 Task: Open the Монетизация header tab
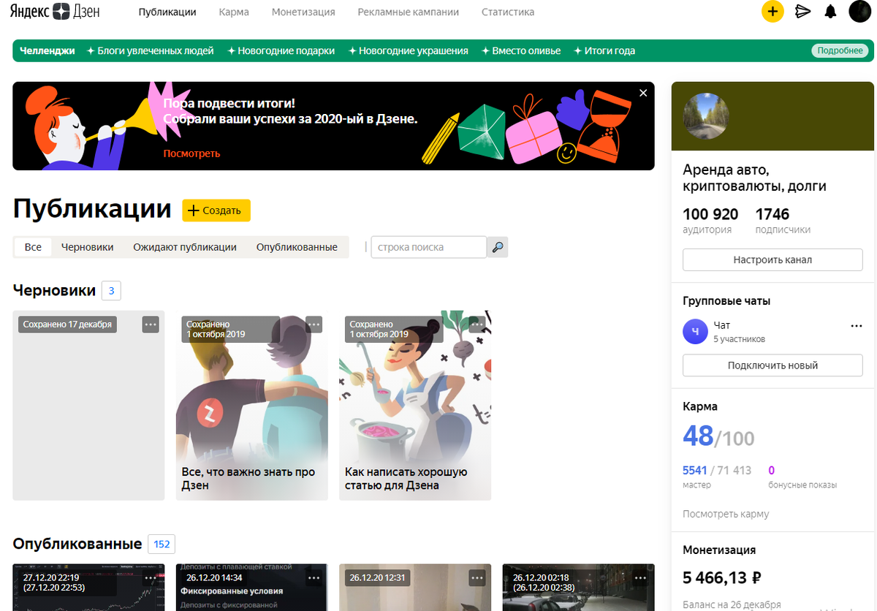click(x=303, y=12)
